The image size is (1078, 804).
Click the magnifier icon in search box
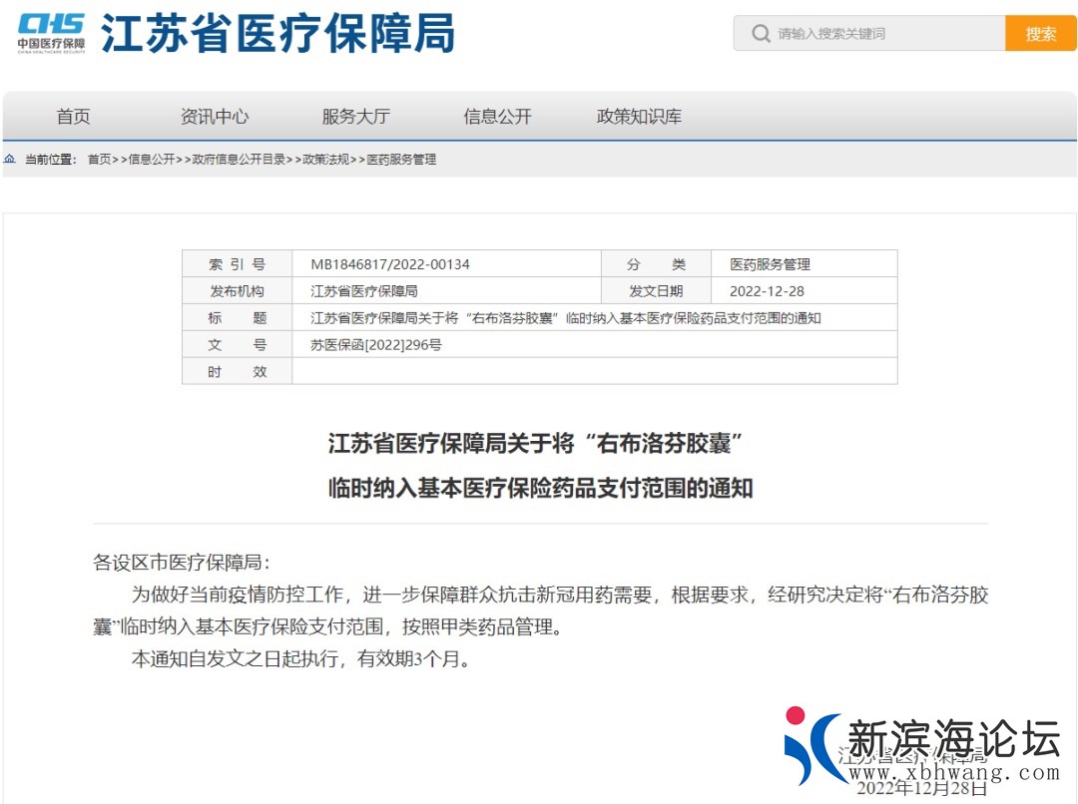(761, 34)
